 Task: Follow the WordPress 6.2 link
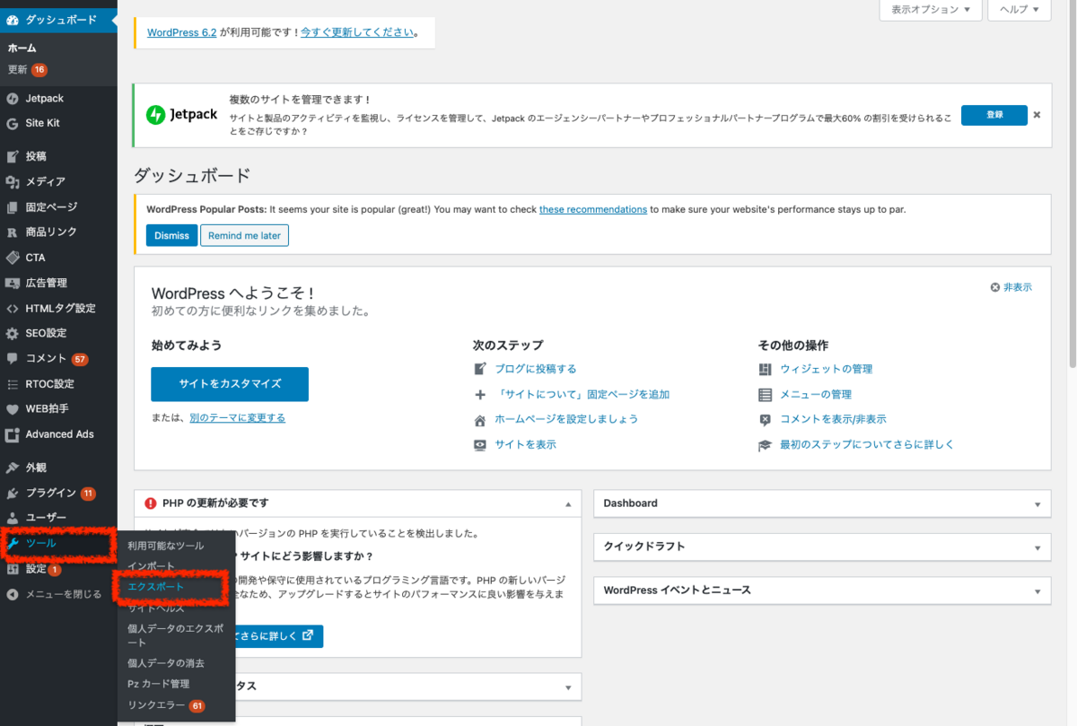182,32
